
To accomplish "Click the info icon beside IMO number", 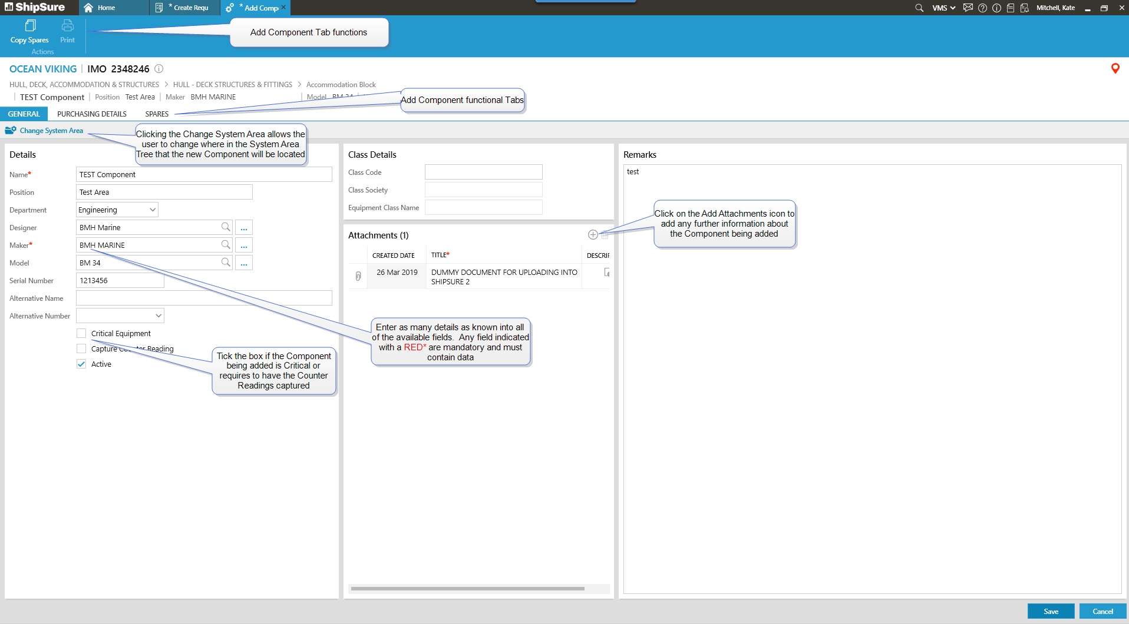I will (x=159, y=69).
